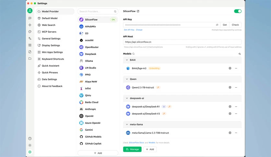Click the green Manage models button
The height and width of the screenshot is (157, 271).
132,149
